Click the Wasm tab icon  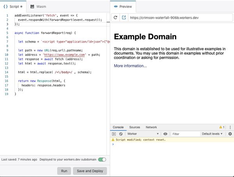pos(32,7)
